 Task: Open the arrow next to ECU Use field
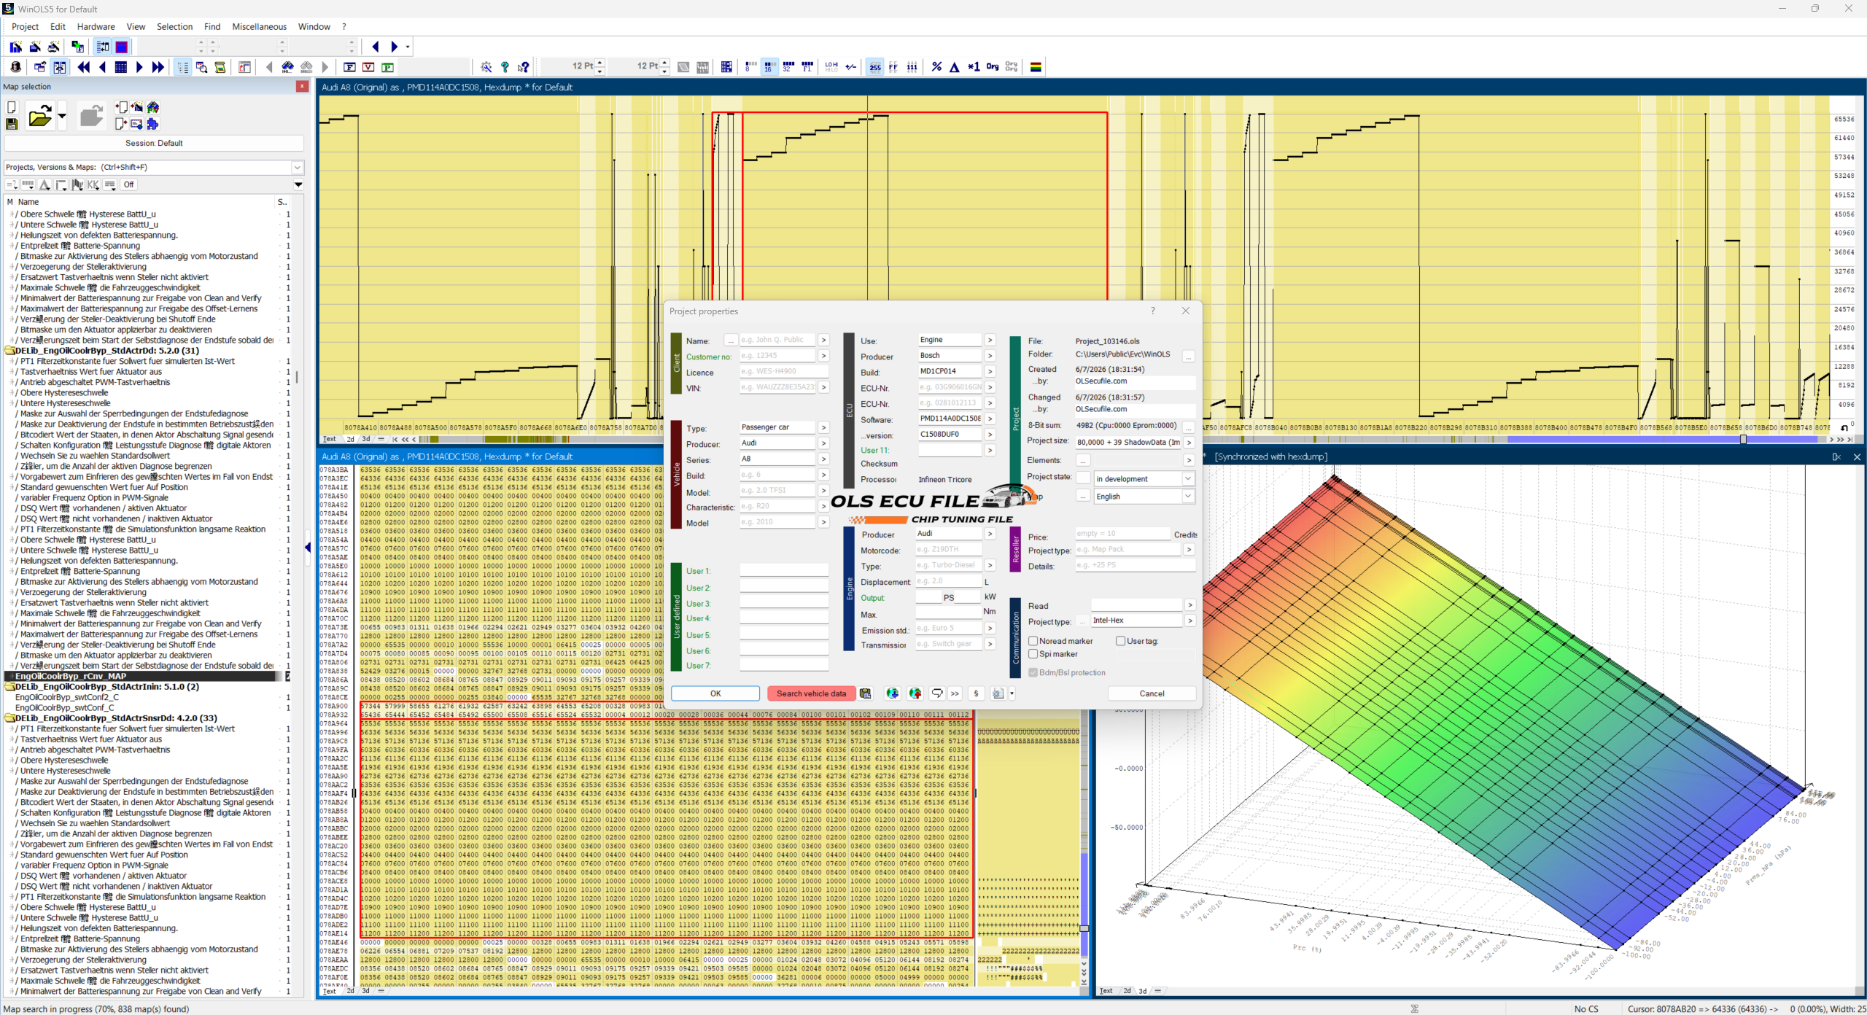(x=990, y=340)
